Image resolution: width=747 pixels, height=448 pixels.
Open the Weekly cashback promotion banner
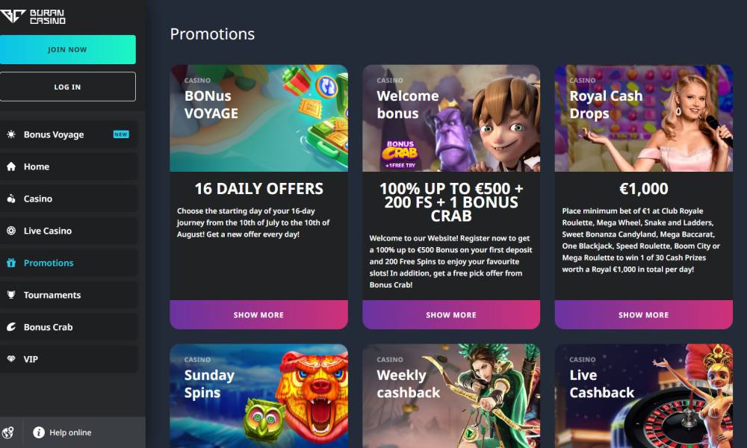pos(451,396)
